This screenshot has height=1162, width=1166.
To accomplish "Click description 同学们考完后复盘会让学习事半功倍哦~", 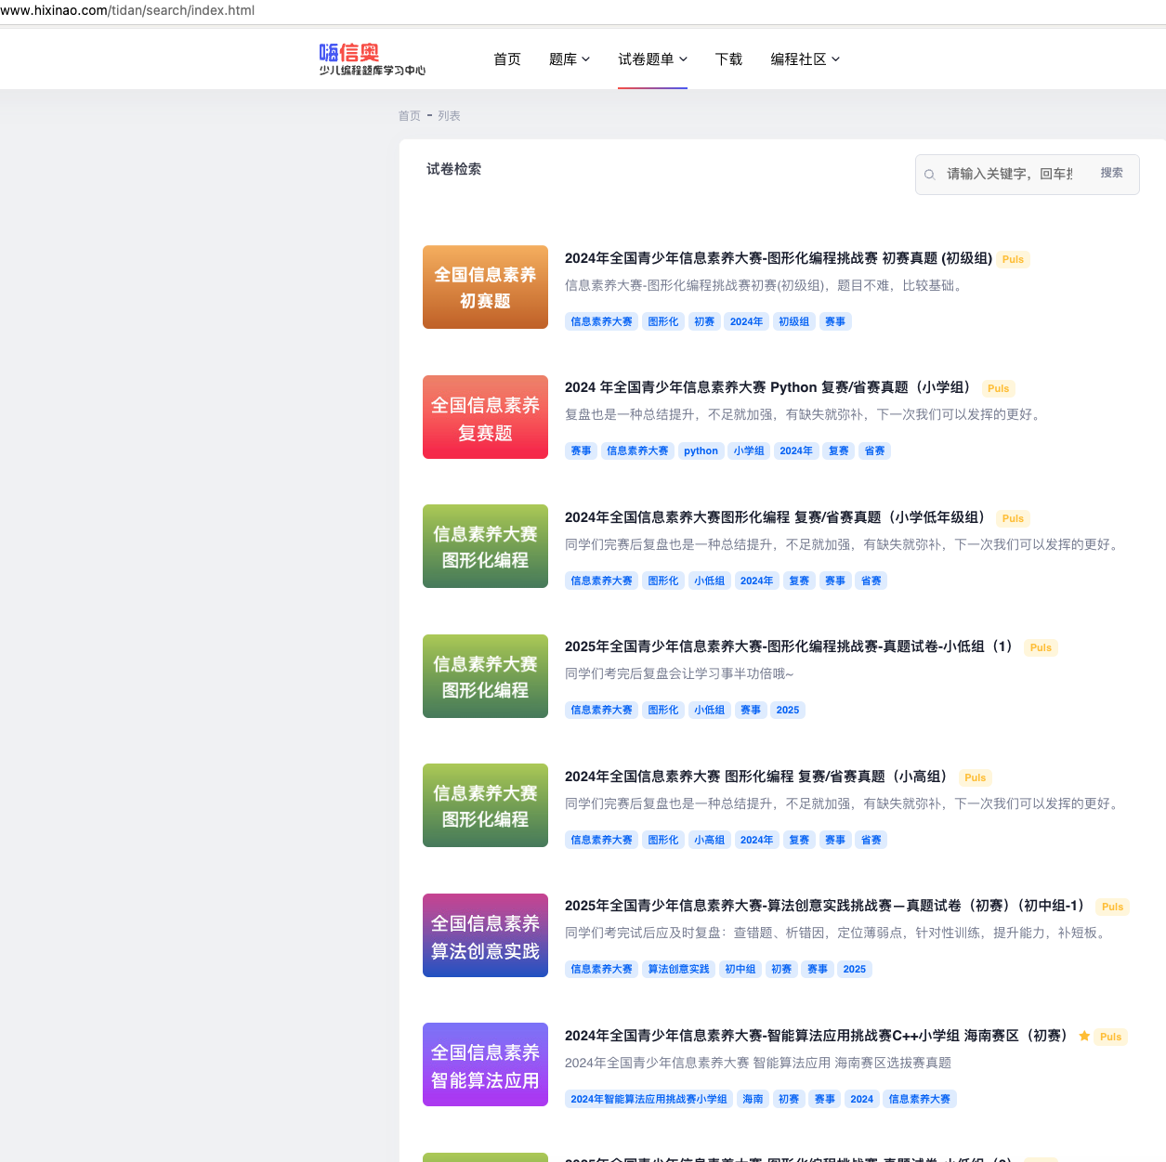I will (x=679, y=673).
